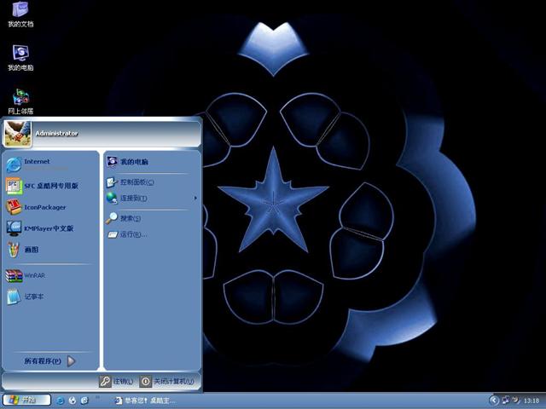Image resolution: width=546 pixels, height=409 pixels.
Task: Click the third quick launch icon
Action: pyautogui.click(x=84, y=400)
